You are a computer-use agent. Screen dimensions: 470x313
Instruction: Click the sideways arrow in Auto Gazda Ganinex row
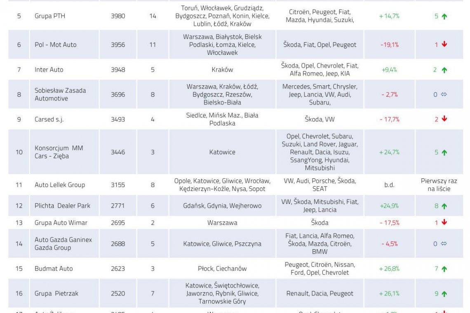[x=444, y=244]
